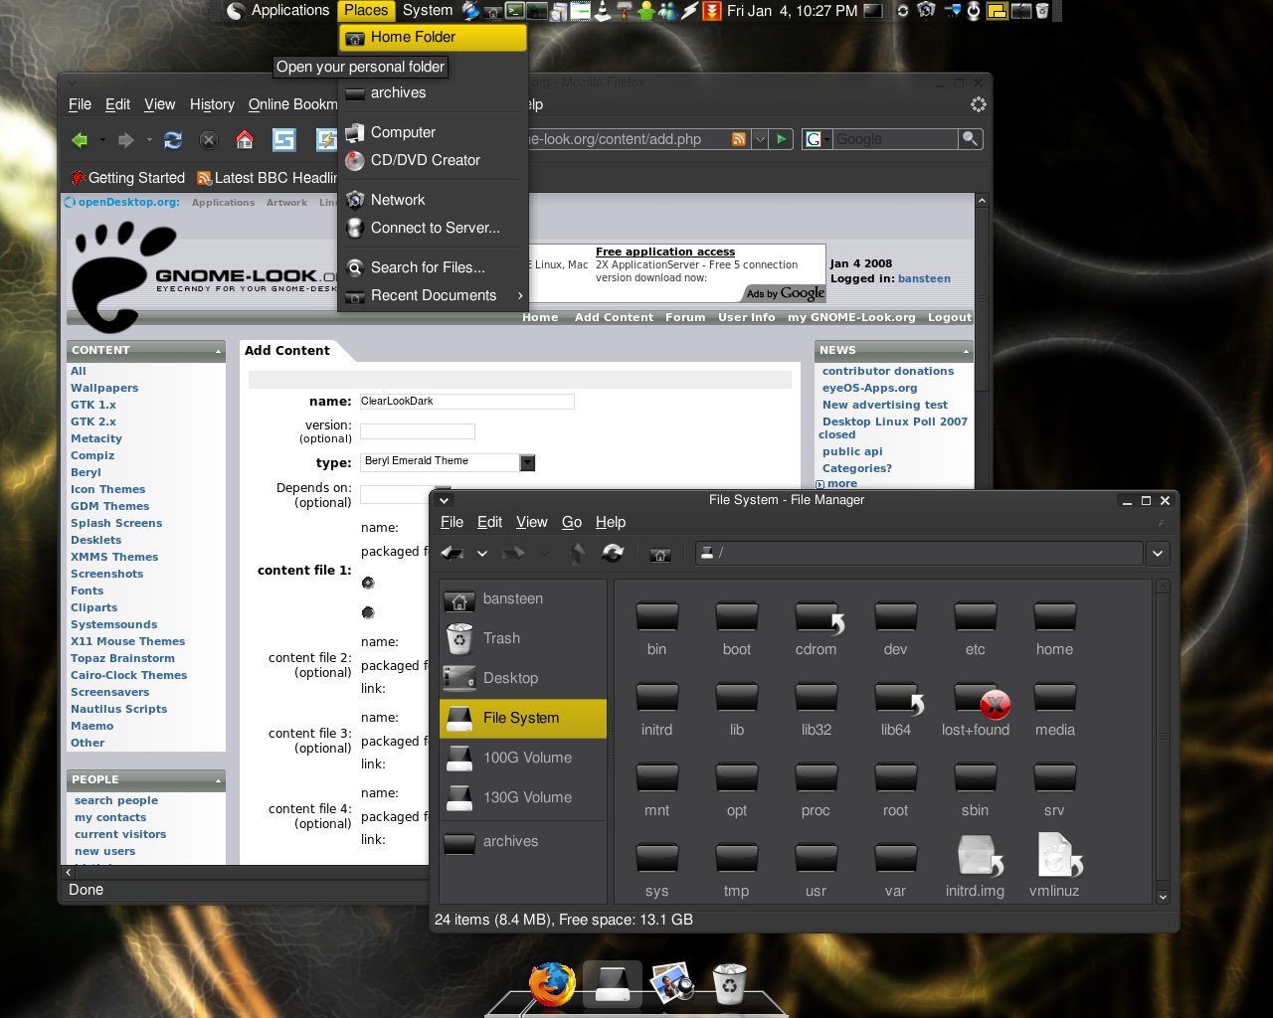
Task: Click Search for Files in Places menu
Action: (x=433, y=267)
